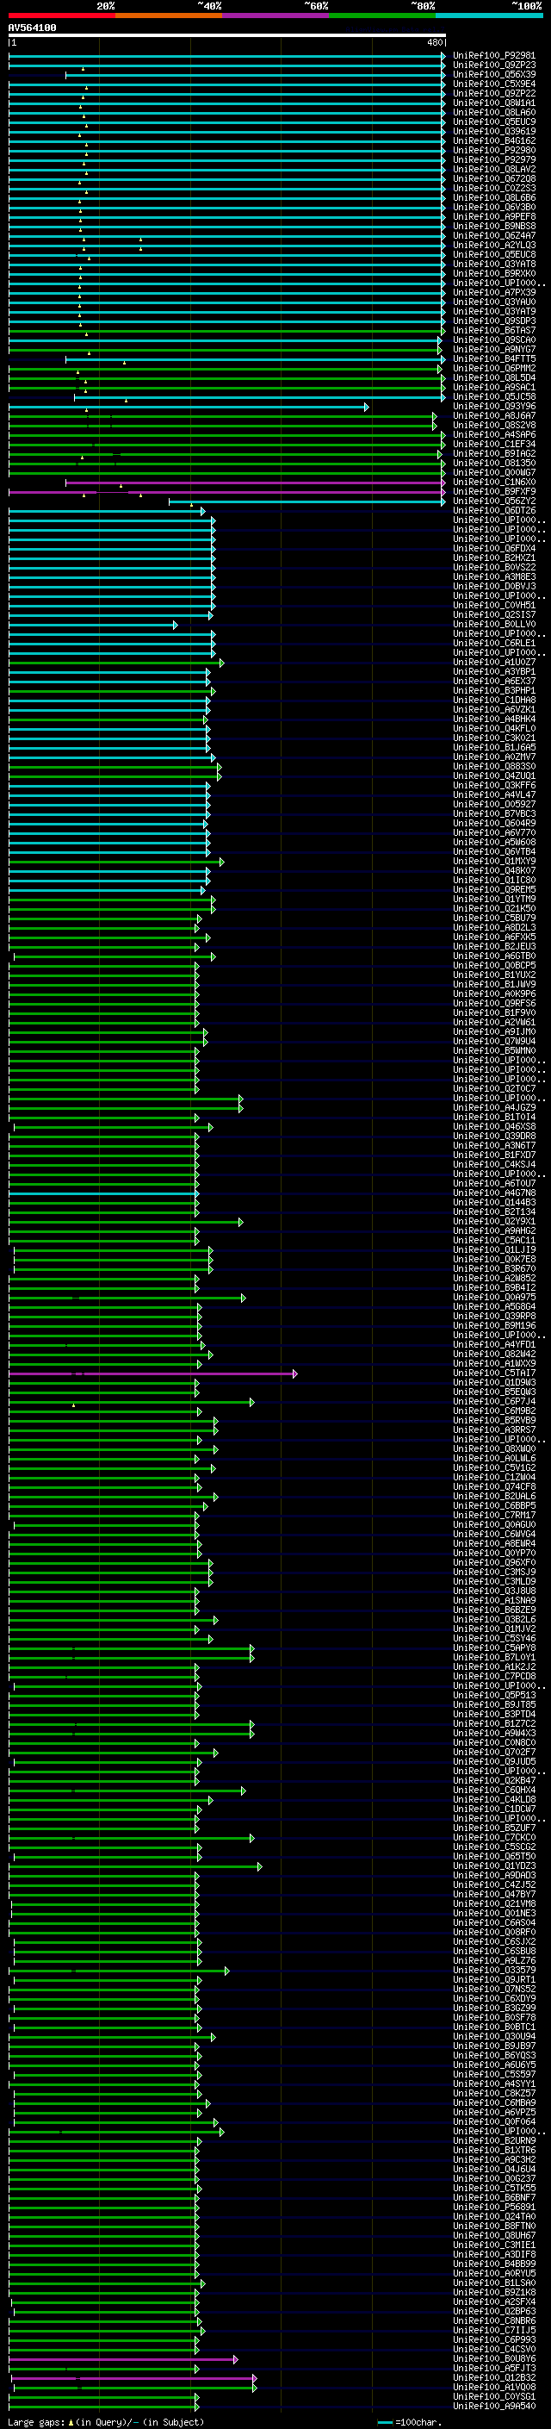
Task: Select hit label UniRef100_Q6FDX4
Action: click(x=494, y=548)
